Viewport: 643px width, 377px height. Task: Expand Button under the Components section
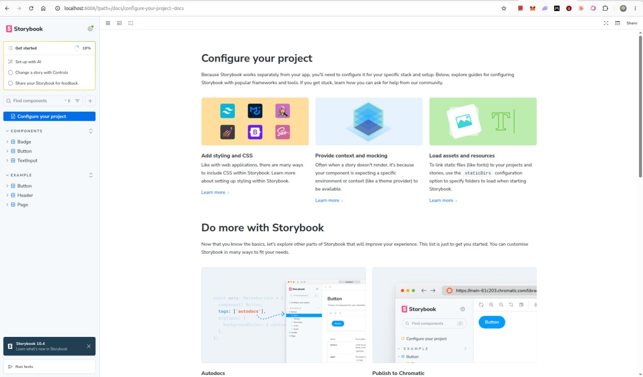24,151
